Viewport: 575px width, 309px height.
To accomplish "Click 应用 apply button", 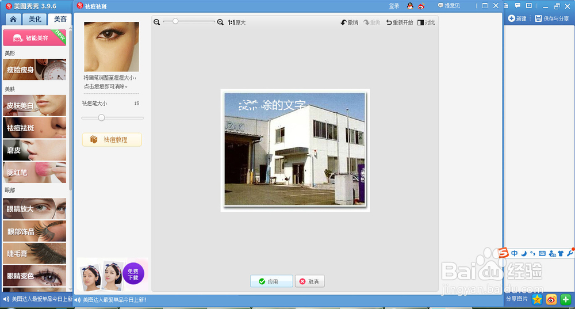I will click(271, 281).
